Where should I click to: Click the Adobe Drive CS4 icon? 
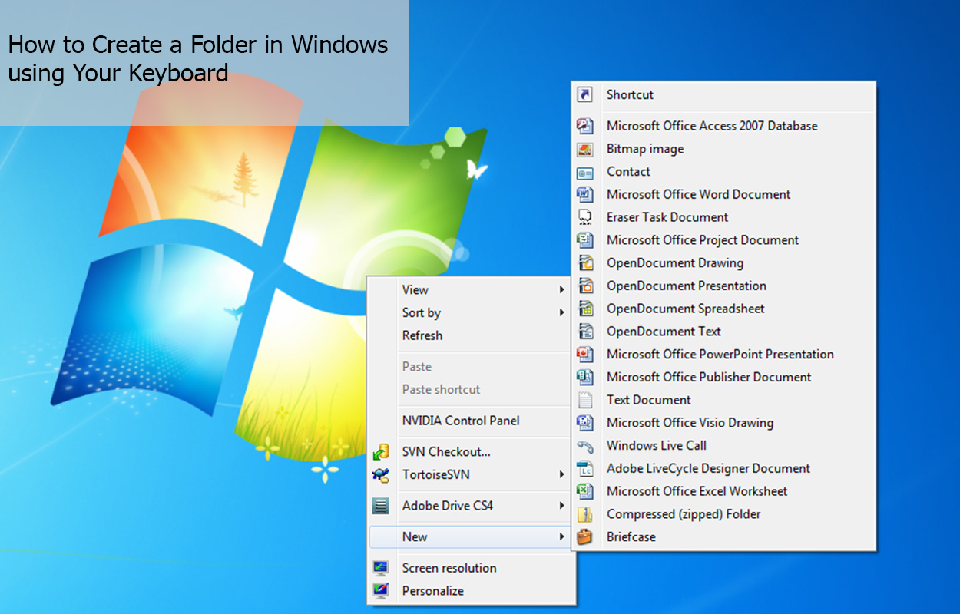[x=381, y=506]
